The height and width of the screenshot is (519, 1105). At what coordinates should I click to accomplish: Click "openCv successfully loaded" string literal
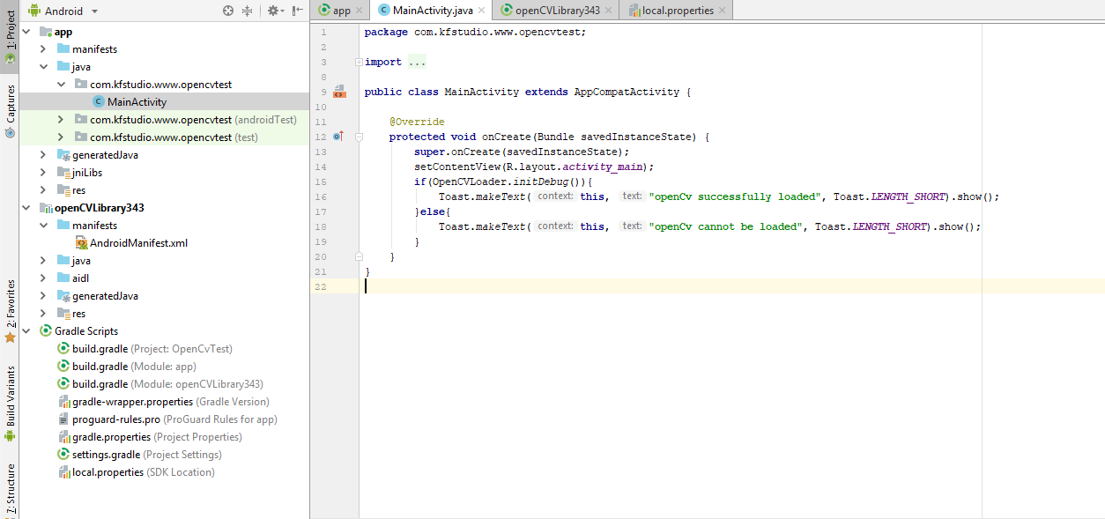pyautogui.click(x=735, y=196)
